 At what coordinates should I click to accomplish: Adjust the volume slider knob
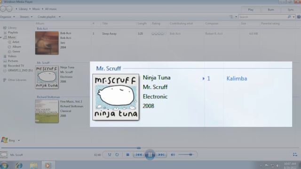(190, 154)
